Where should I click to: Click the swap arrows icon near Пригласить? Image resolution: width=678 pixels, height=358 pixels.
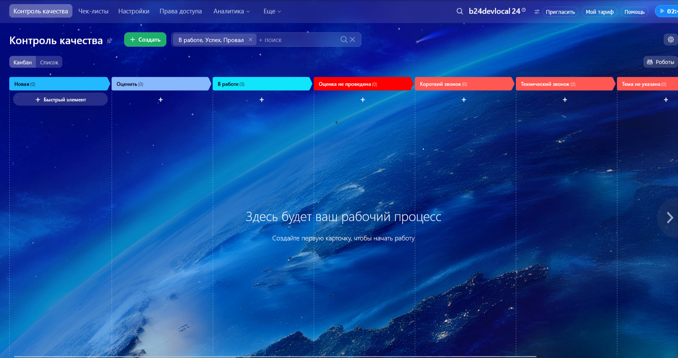(537, 12)
